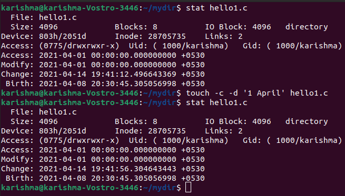Click the first 'directory' file type text
Viewport: 345px width, 196px height.
[x=307, y=27]
